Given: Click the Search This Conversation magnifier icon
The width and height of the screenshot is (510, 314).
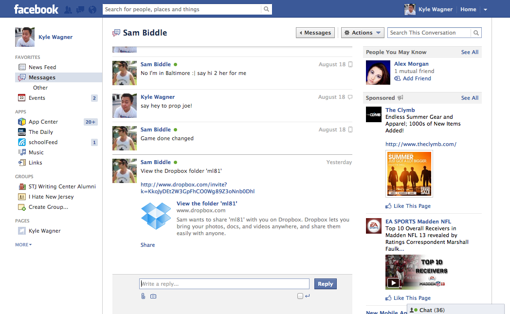Looking at the screenshot, I should [476, 33].
